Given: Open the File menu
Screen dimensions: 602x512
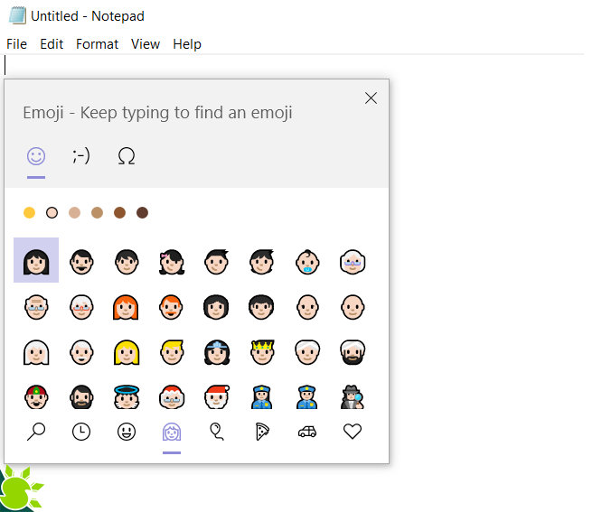Looking at the screenshot, I should (17, 44).
